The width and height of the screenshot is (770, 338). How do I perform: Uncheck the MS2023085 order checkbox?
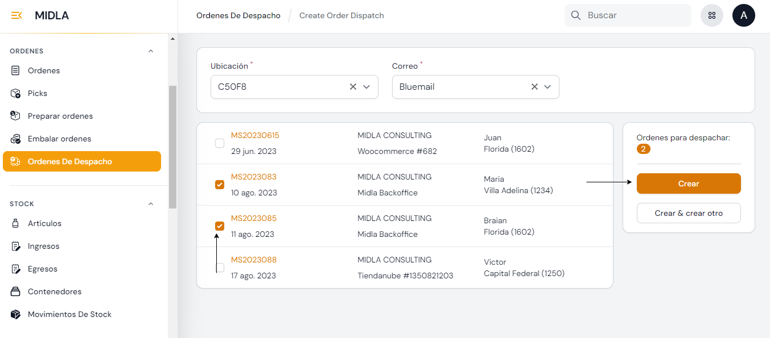click(220, 226)
